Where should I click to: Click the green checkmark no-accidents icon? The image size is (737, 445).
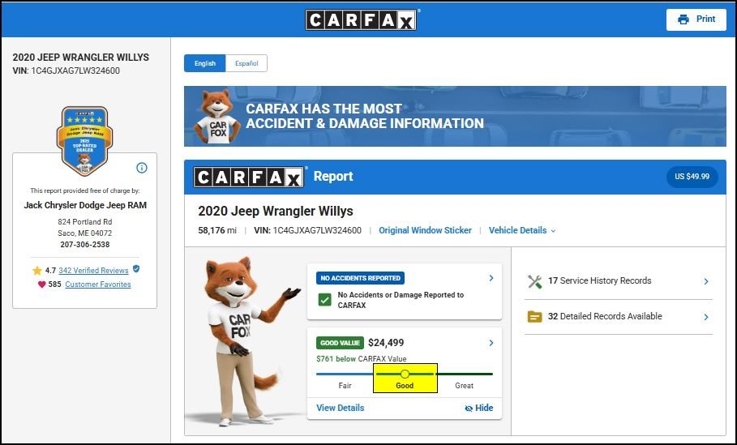pyautogui.click(x=325, y=300)
